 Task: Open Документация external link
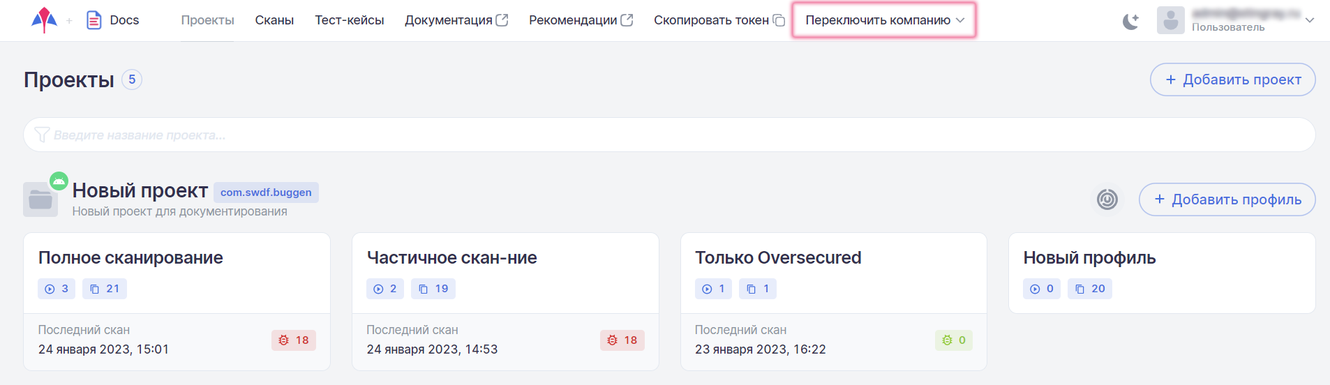click(x=456, y=20)
